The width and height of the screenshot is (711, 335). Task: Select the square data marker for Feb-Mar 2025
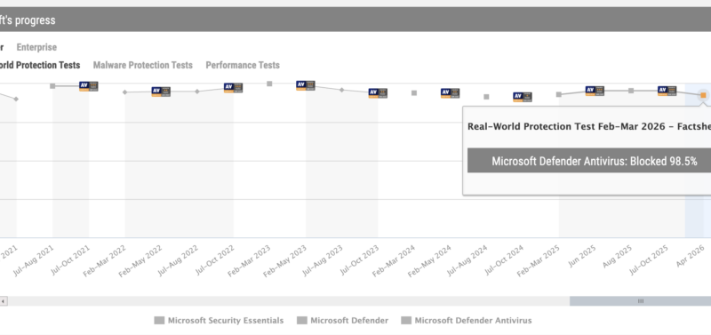pos(559,95)
